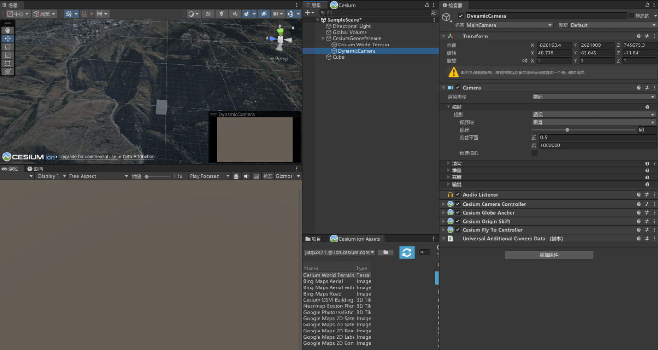Open the Cesium tab
The width and height of the screenshot is (658, 350).
(344, 5)
